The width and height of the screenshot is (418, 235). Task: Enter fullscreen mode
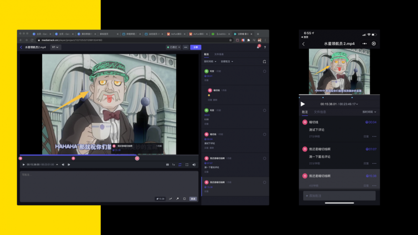point(187,165)
